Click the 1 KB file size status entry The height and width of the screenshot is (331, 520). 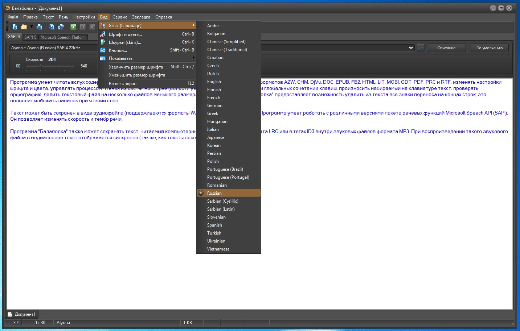pos(188,323)
